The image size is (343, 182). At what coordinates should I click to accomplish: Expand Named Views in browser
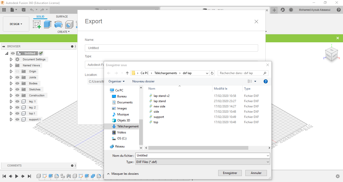click(x=11, y=65)
